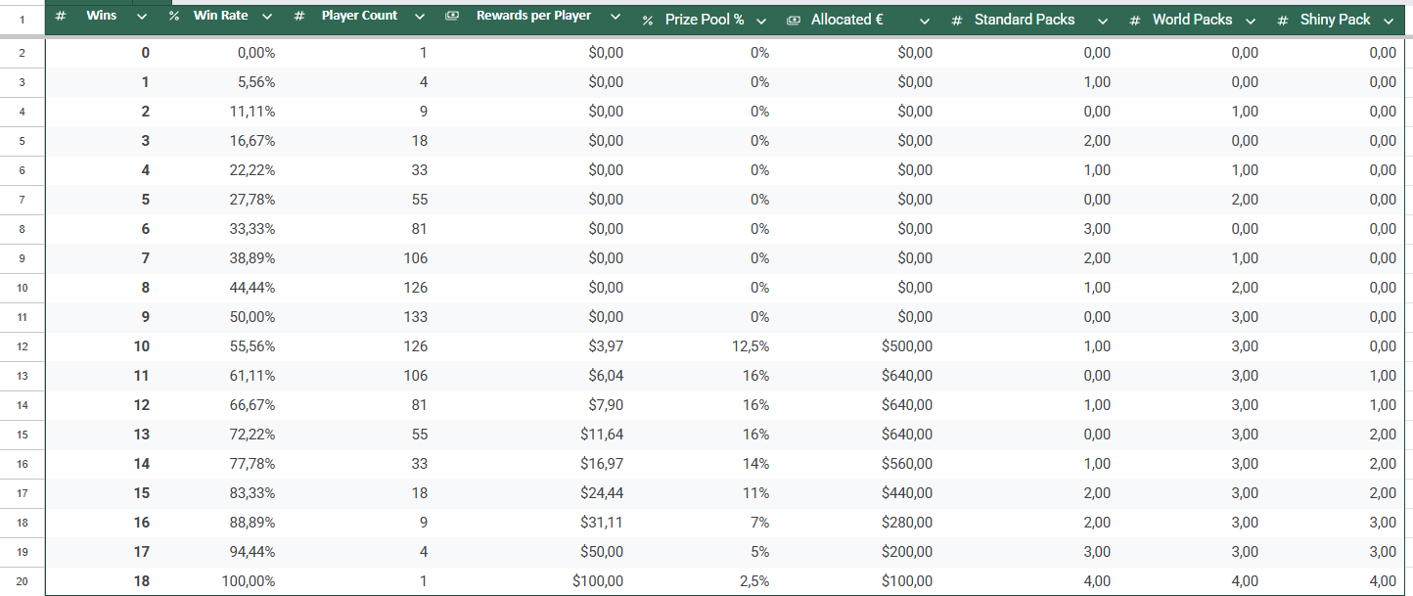1413x596 pixels.
Task: Click the currency icon beside Rewards per Player
Action: pos(451,17)
